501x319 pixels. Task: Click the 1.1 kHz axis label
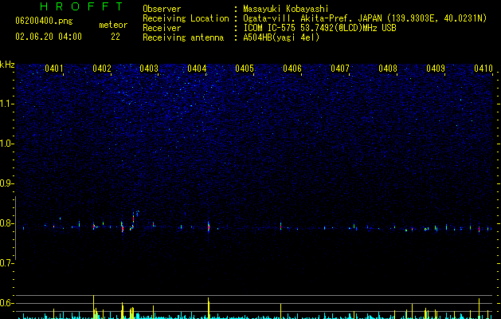[x=6, y=104]
